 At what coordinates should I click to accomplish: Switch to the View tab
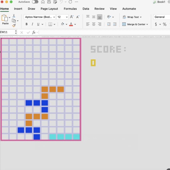click(x=113, y=9)
